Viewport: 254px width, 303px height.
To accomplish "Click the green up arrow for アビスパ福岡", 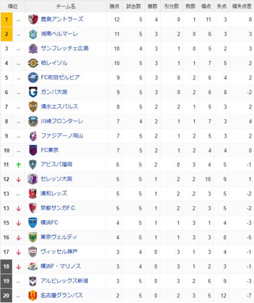I will [x=19, y=165].
